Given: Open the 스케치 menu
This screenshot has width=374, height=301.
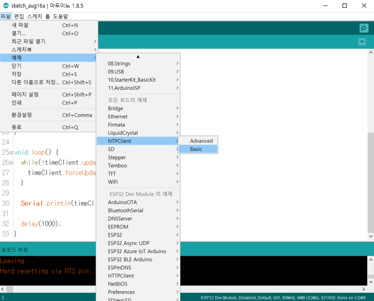Looking at the screenshot, I should click(34, 16).
